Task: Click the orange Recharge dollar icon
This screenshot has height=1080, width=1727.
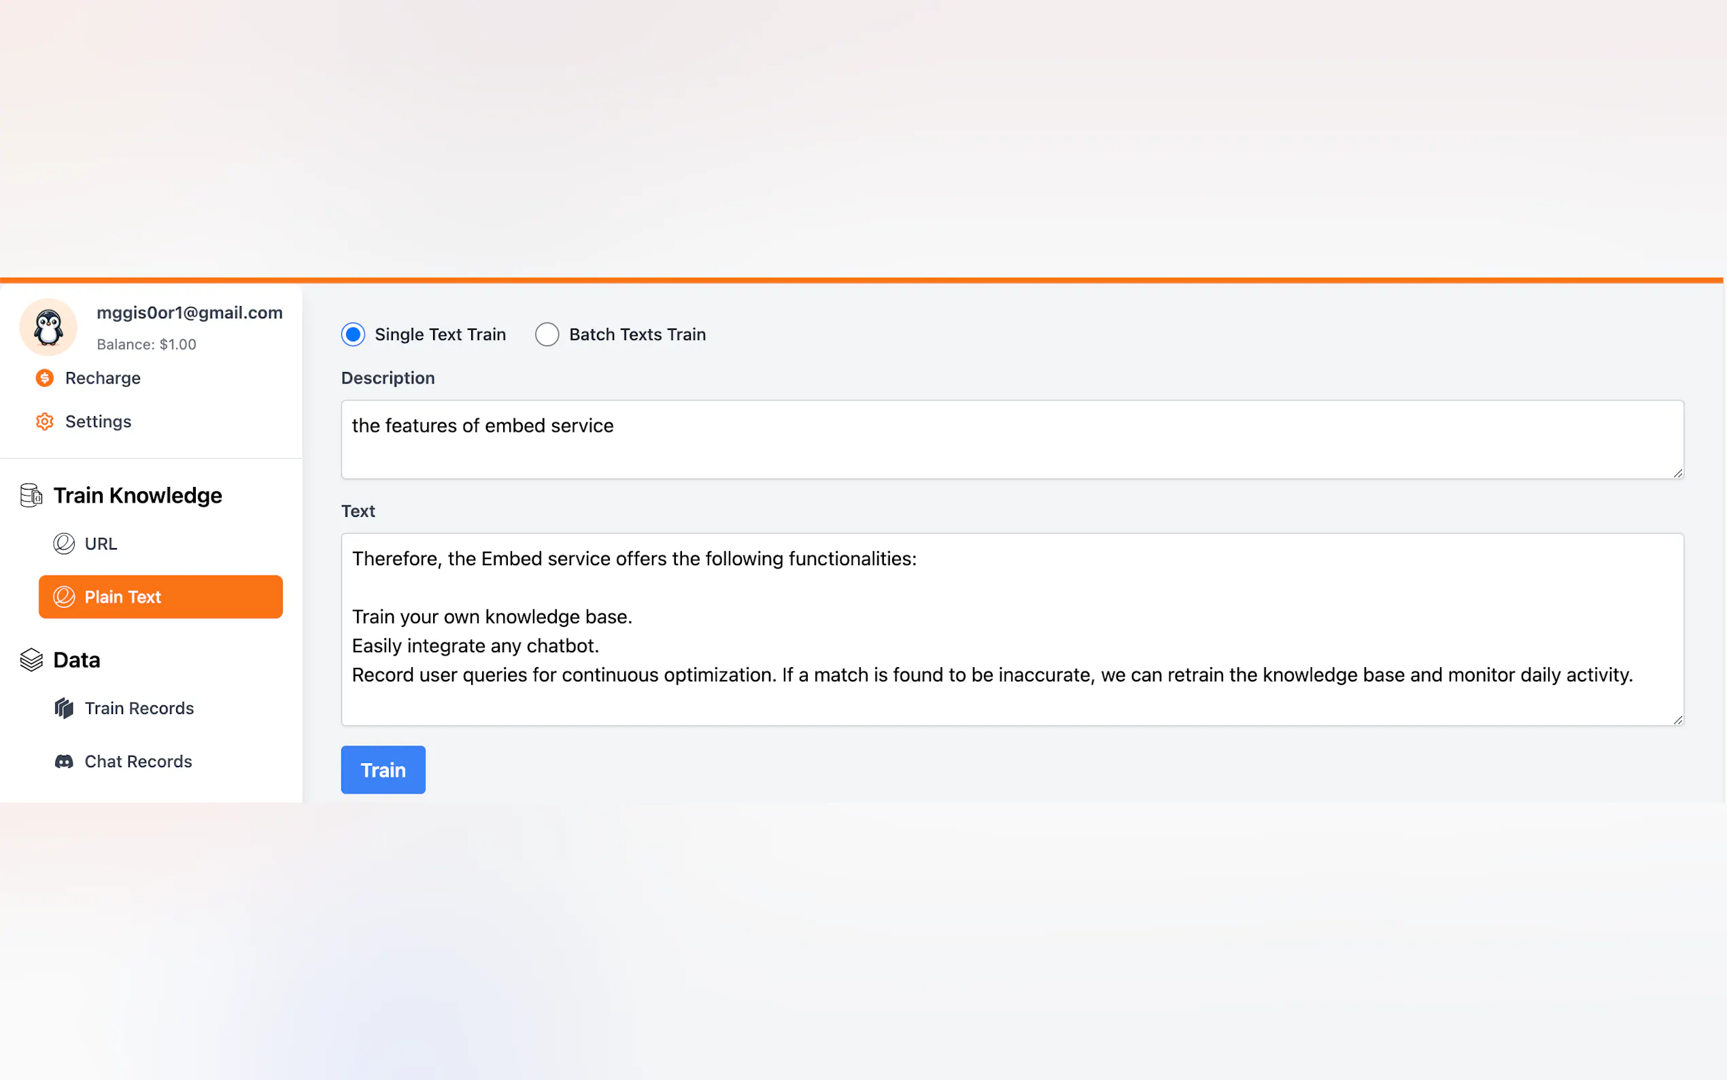Action: click(x=44, y=378)
